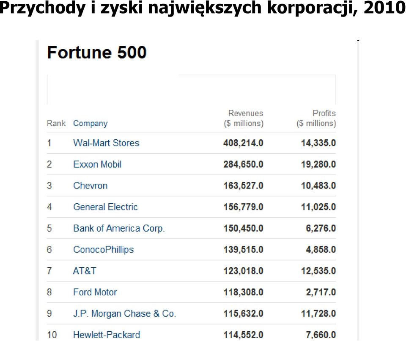
Task: Select the Bank of America Corp. link
Action: tap(119, 228)
